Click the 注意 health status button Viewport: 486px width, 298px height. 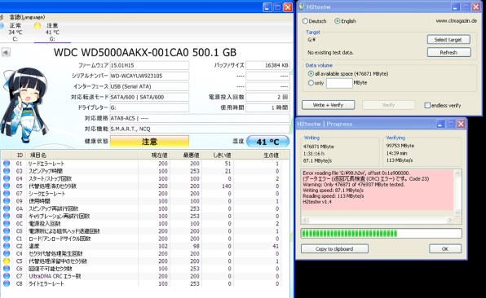(x=149, y=142)
